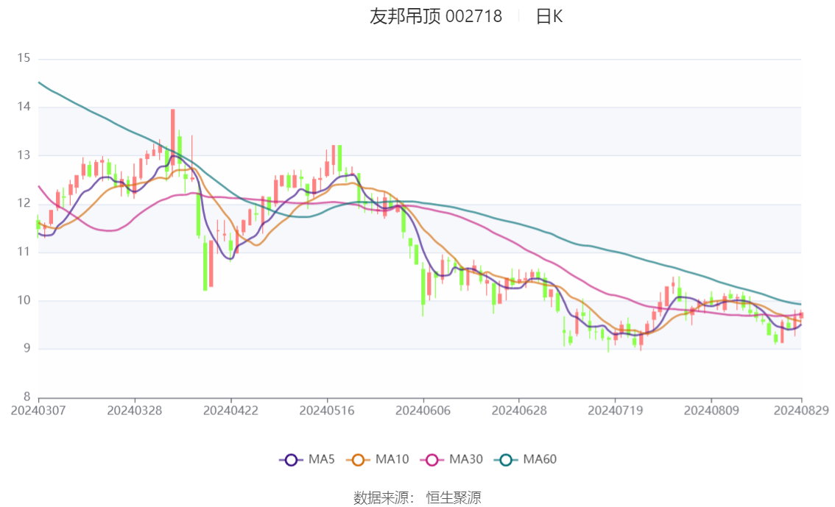
Task: Select the 20240829 date axis label
Action: (801, 411)
